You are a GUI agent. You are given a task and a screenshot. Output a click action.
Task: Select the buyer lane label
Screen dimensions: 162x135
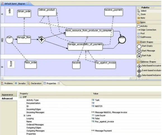pyautogui.click(x=11, y=64)
